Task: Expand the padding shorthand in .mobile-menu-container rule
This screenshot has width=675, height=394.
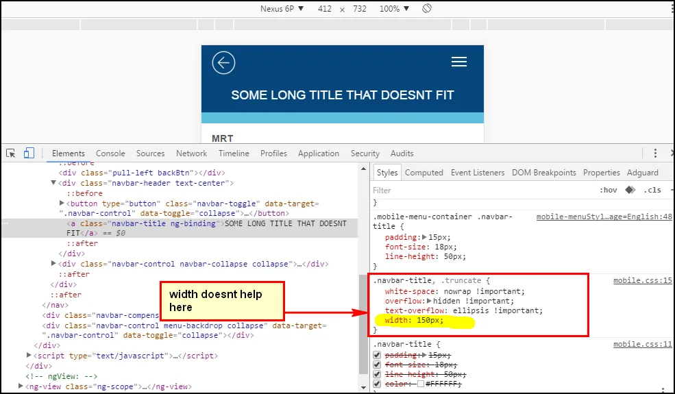Action: coord(424,237)
